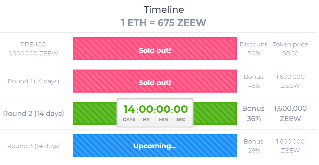319x165 pixels.
Task: Click the 1 ETH = 675 ZEEW rate
Action: click(x=164, y=22)
